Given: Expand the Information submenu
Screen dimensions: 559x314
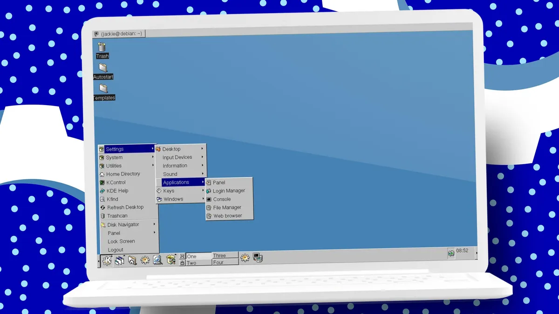Looking at the screenshot, I should tap(181, 166).
